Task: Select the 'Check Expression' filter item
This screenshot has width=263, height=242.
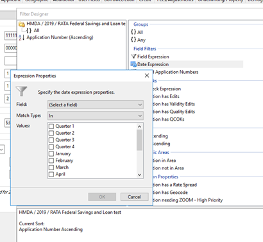Action: (x=167, y=89)
